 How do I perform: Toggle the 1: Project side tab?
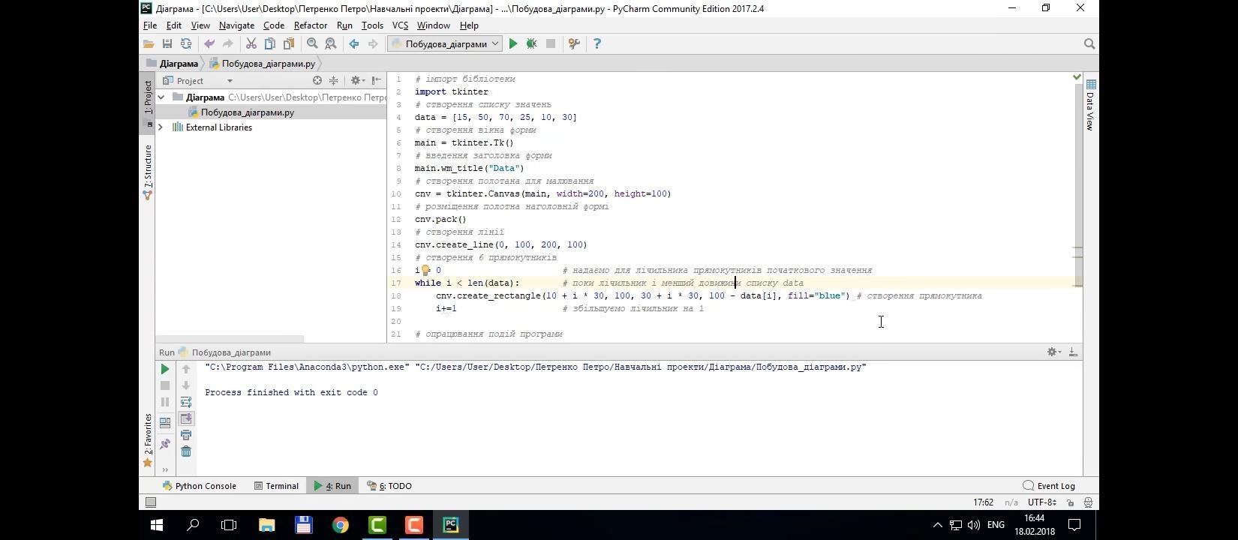coord(148,103)
